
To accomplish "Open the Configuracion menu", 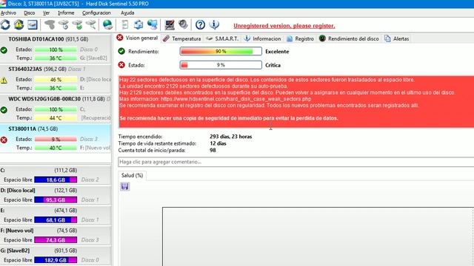I will pos(96,13).
